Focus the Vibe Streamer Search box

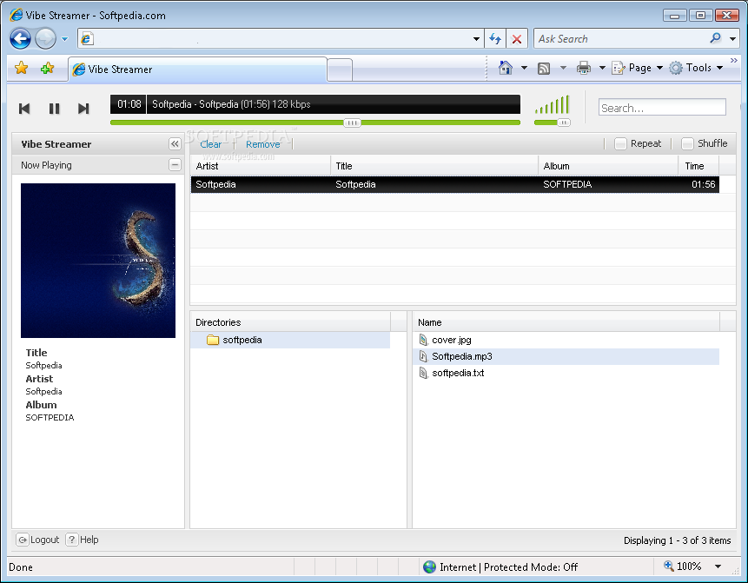pos(662,108)
